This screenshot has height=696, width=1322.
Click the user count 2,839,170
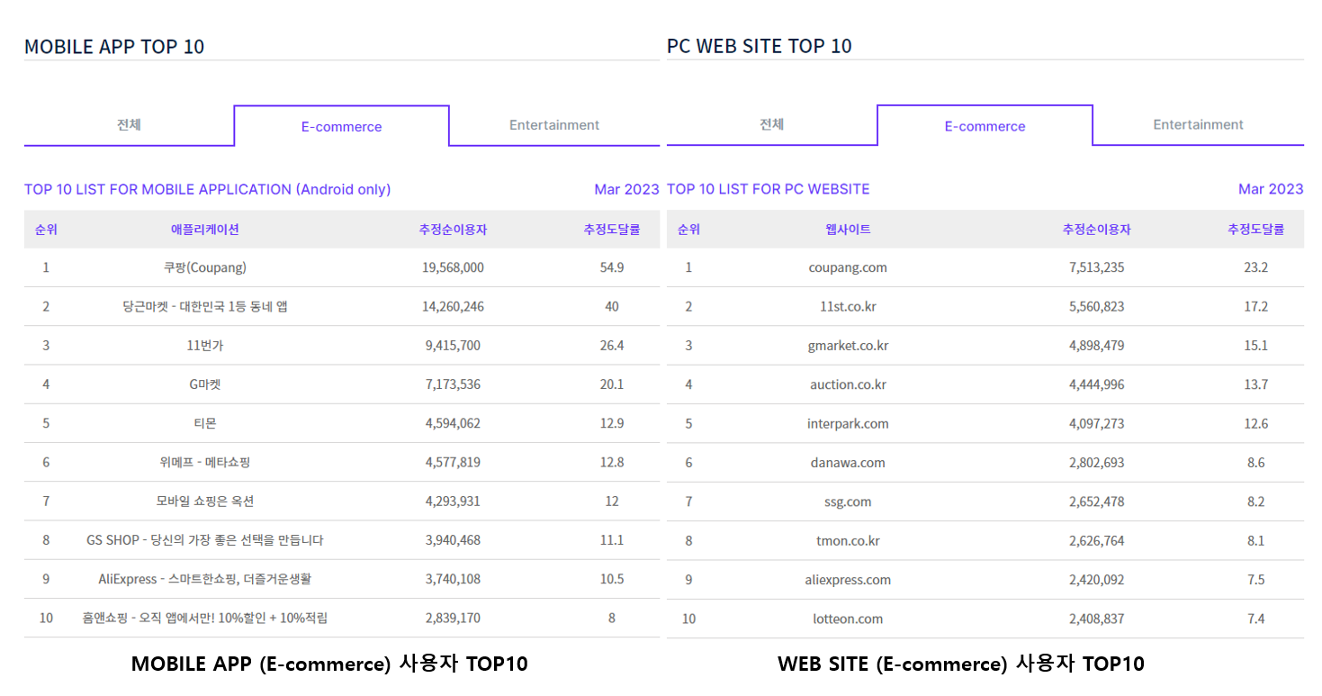[x=453, y=619]
